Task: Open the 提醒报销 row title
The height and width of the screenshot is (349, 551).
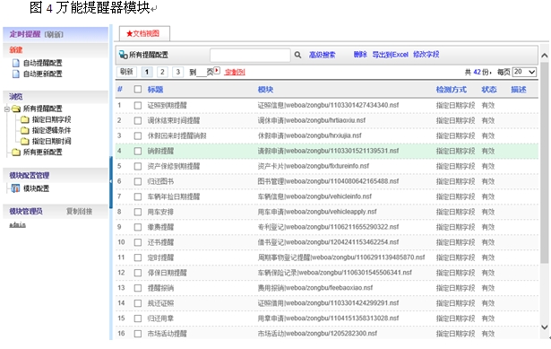Action: pos(160,288)
